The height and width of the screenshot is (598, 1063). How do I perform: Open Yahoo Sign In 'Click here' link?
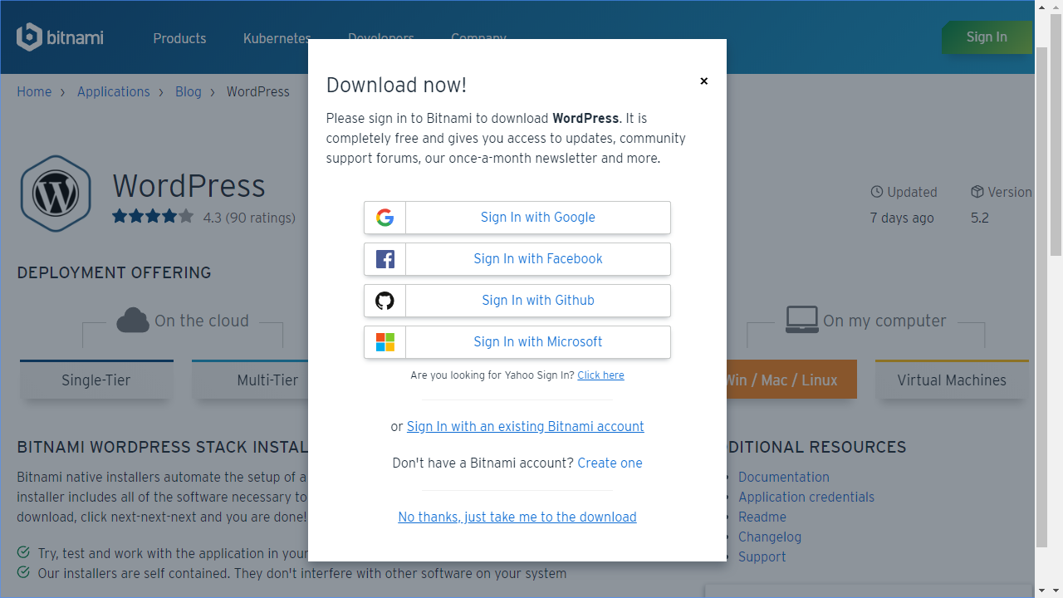pos(600,375)
